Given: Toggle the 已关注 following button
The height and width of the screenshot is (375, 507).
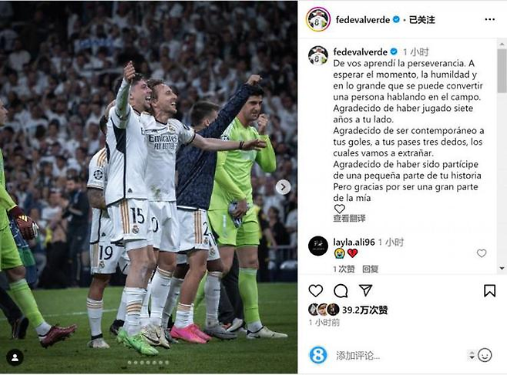Looking at the screenshot, I should pos(422,20).
